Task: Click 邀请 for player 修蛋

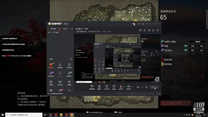Action: (201, 46)
